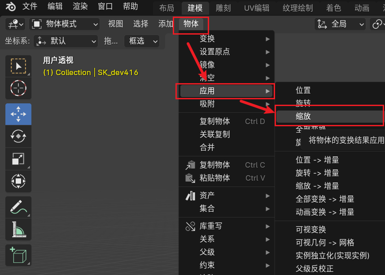Activate the Annotate pencil tool
Screen dimensions: 385x275
18,207
